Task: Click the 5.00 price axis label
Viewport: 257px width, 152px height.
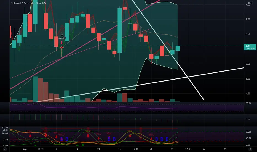Action: [x=248, y=79]
